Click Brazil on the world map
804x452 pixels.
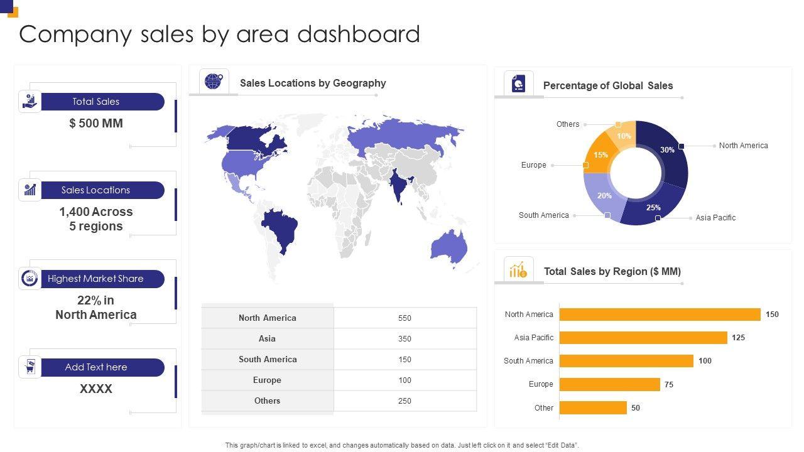(x=281, y=227)
